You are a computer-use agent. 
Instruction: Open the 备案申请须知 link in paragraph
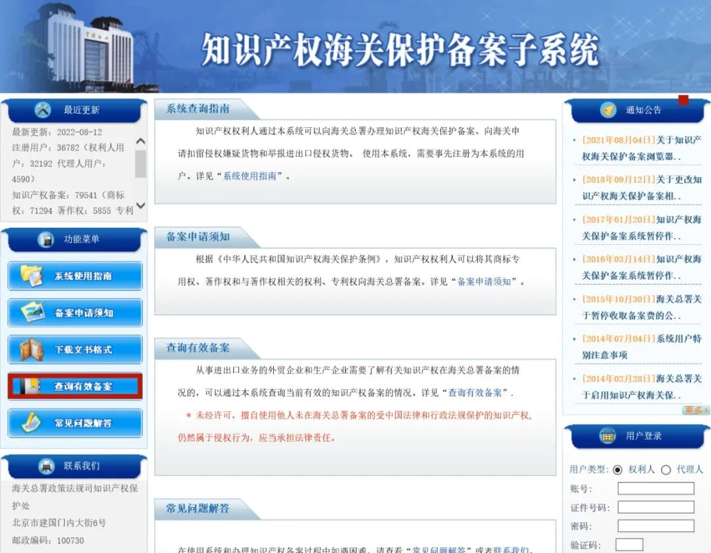484,282
